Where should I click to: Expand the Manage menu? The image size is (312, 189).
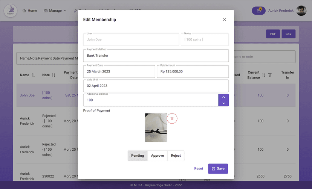tap(55, 11)
